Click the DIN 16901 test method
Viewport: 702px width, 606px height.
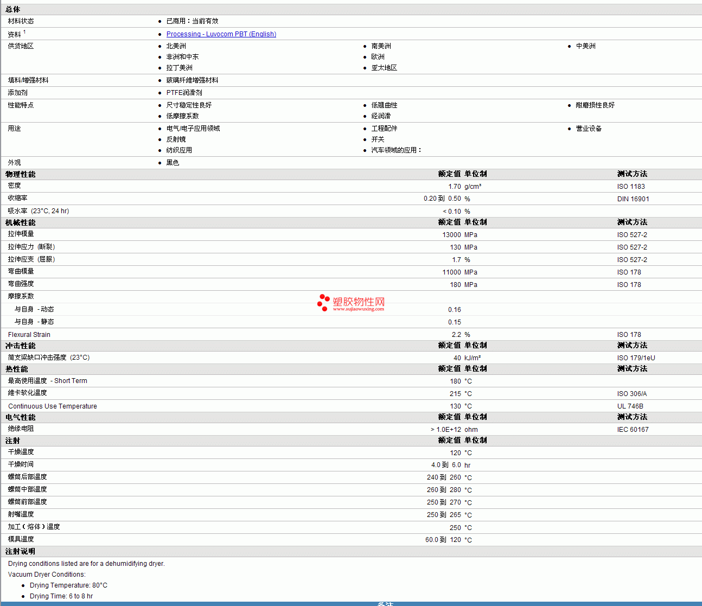(x=633, y=199)
